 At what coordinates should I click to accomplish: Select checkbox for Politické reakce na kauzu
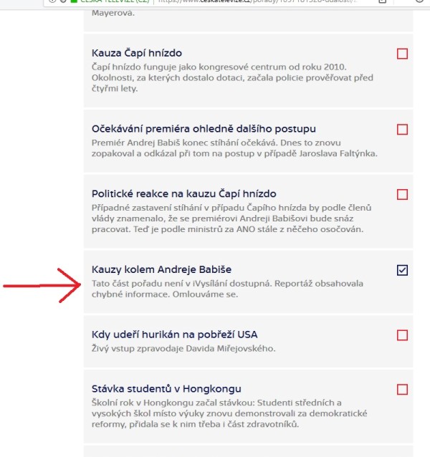(x=402, y=194)
